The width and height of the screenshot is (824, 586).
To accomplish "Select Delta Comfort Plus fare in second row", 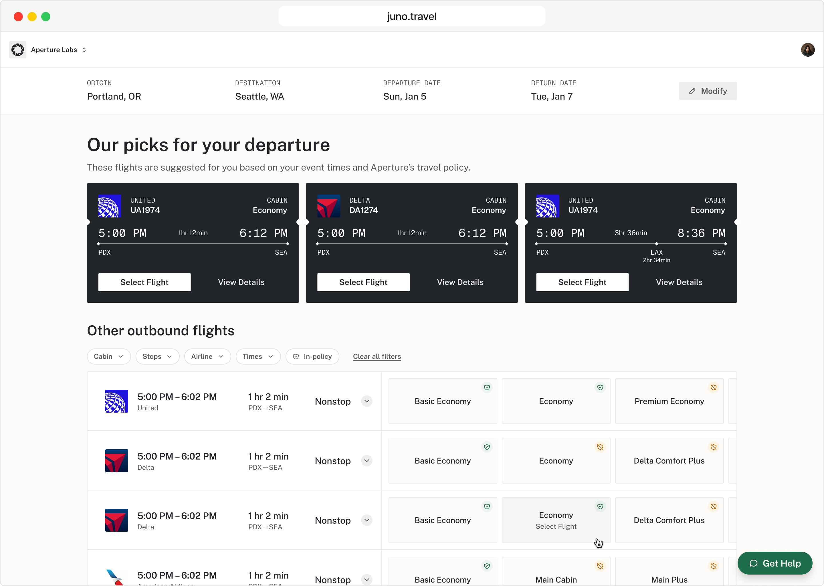I will tap(669, 461).
